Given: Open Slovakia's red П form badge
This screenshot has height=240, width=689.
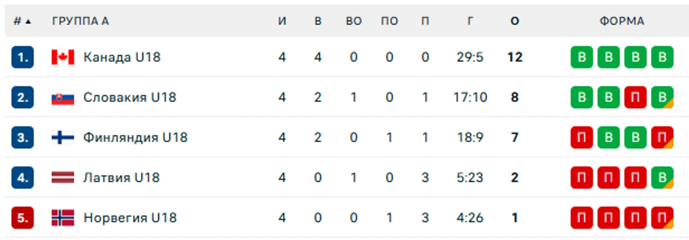Looking at the screenshot, I should [x=635, y=97].
